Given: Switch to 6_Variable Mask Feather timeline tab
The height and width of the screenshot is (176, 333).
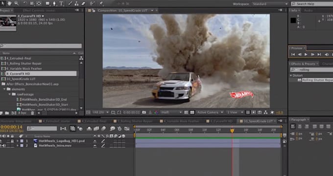Looking at the screenshot, I should pos(181,121).
